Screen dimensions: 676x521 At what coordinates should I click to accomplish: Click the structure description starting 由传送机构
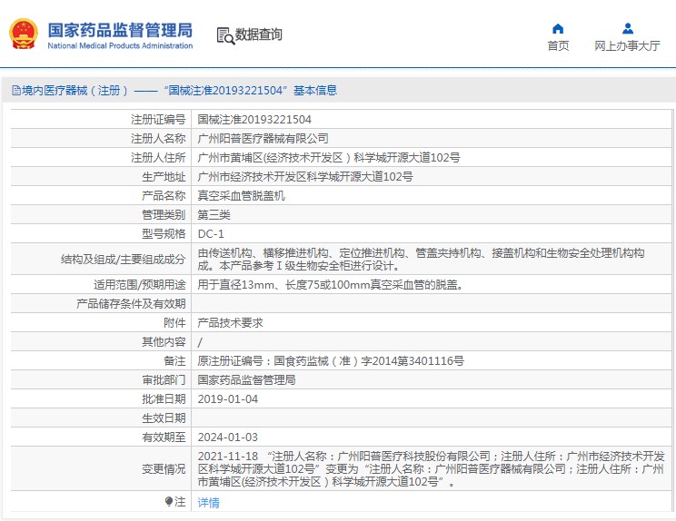point(422,260)
